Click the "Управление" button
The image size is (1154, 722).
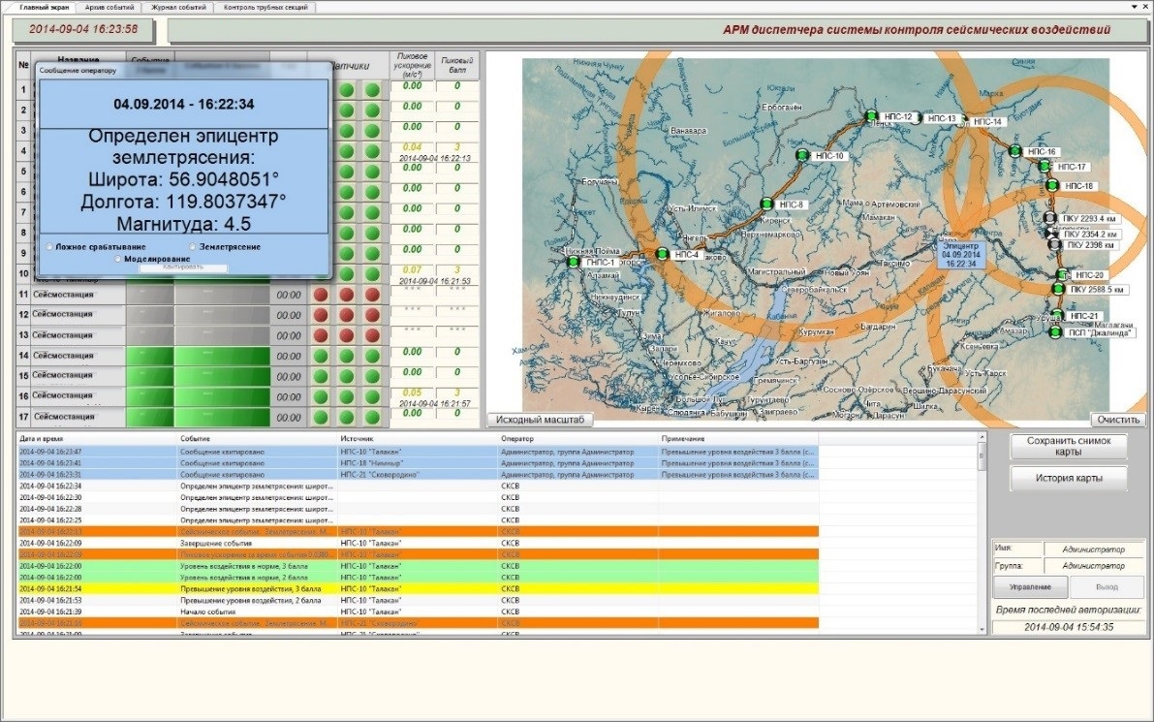coord(1030,586)
